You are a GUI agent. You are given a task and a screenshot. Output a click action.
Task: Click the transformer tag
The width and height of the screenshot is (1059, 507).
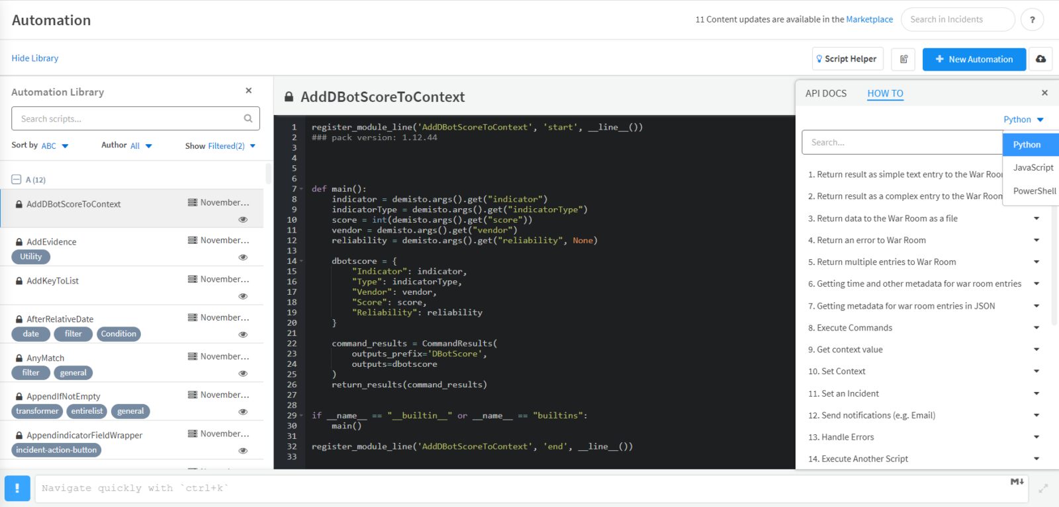[x=37, y=411]
